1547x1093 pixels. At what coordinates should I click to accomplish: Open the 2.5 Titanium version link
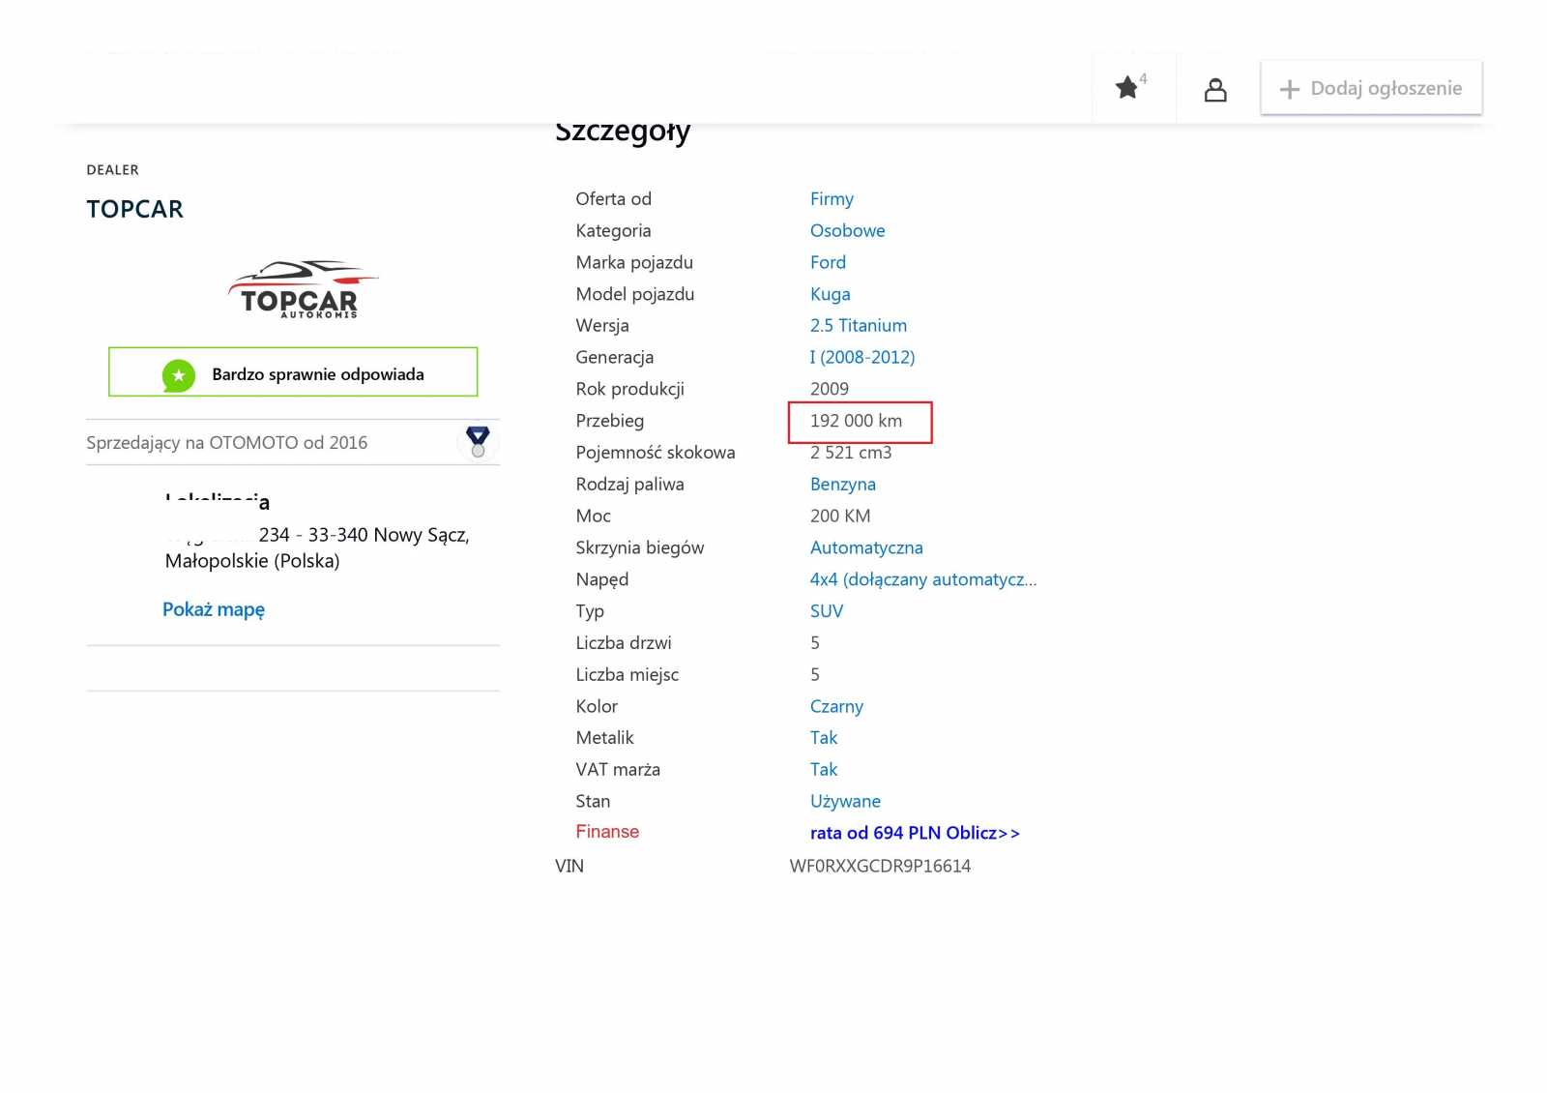(858, 326)
